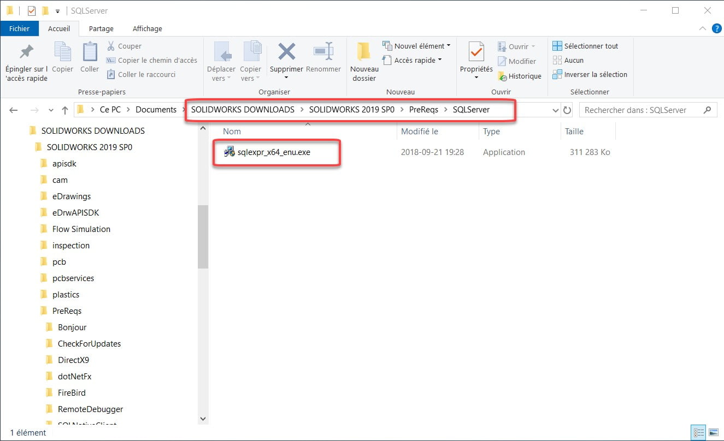
Task: Open CheckForUpdates folder in tree
Action: tap(90, 343)
